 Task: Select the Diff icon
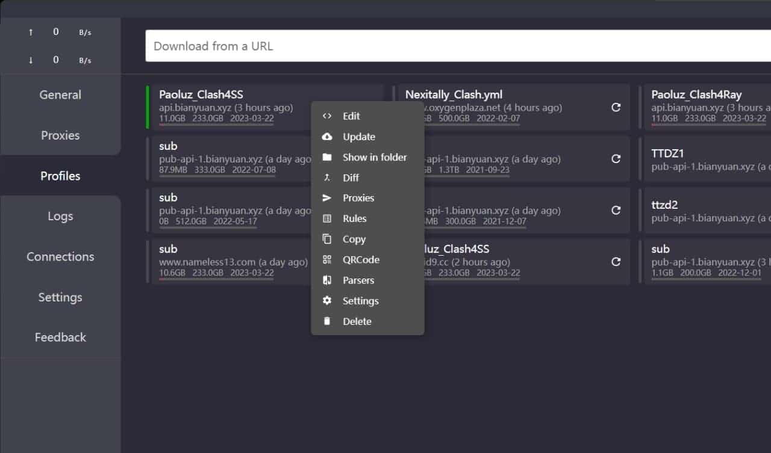(328, 177)
